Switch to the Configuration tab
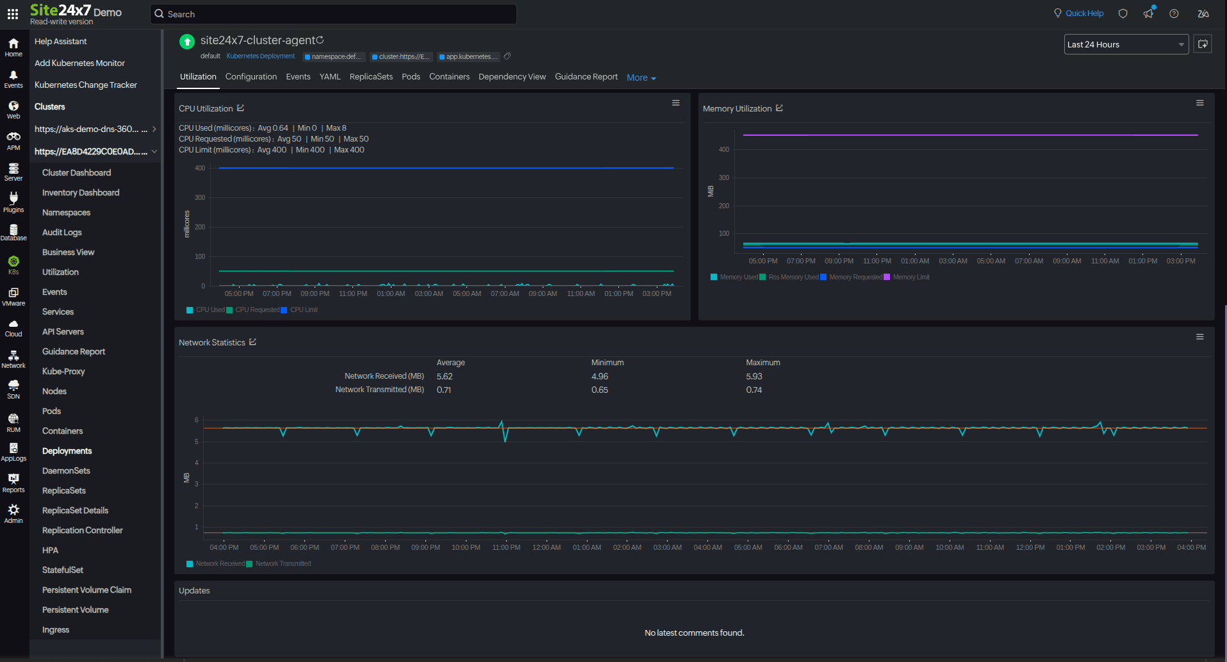The image size is (1227, 662). pos(251,77)
